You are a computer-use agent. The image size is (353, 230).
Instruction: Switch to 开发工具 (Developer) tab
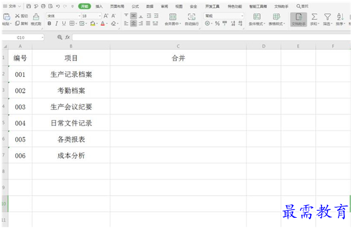[x=212, y=6]
